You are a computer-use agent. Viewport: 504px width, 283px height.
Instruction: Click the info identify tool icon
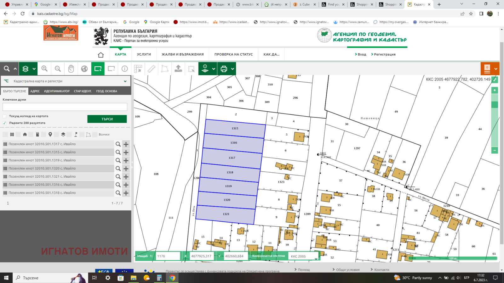125,69
